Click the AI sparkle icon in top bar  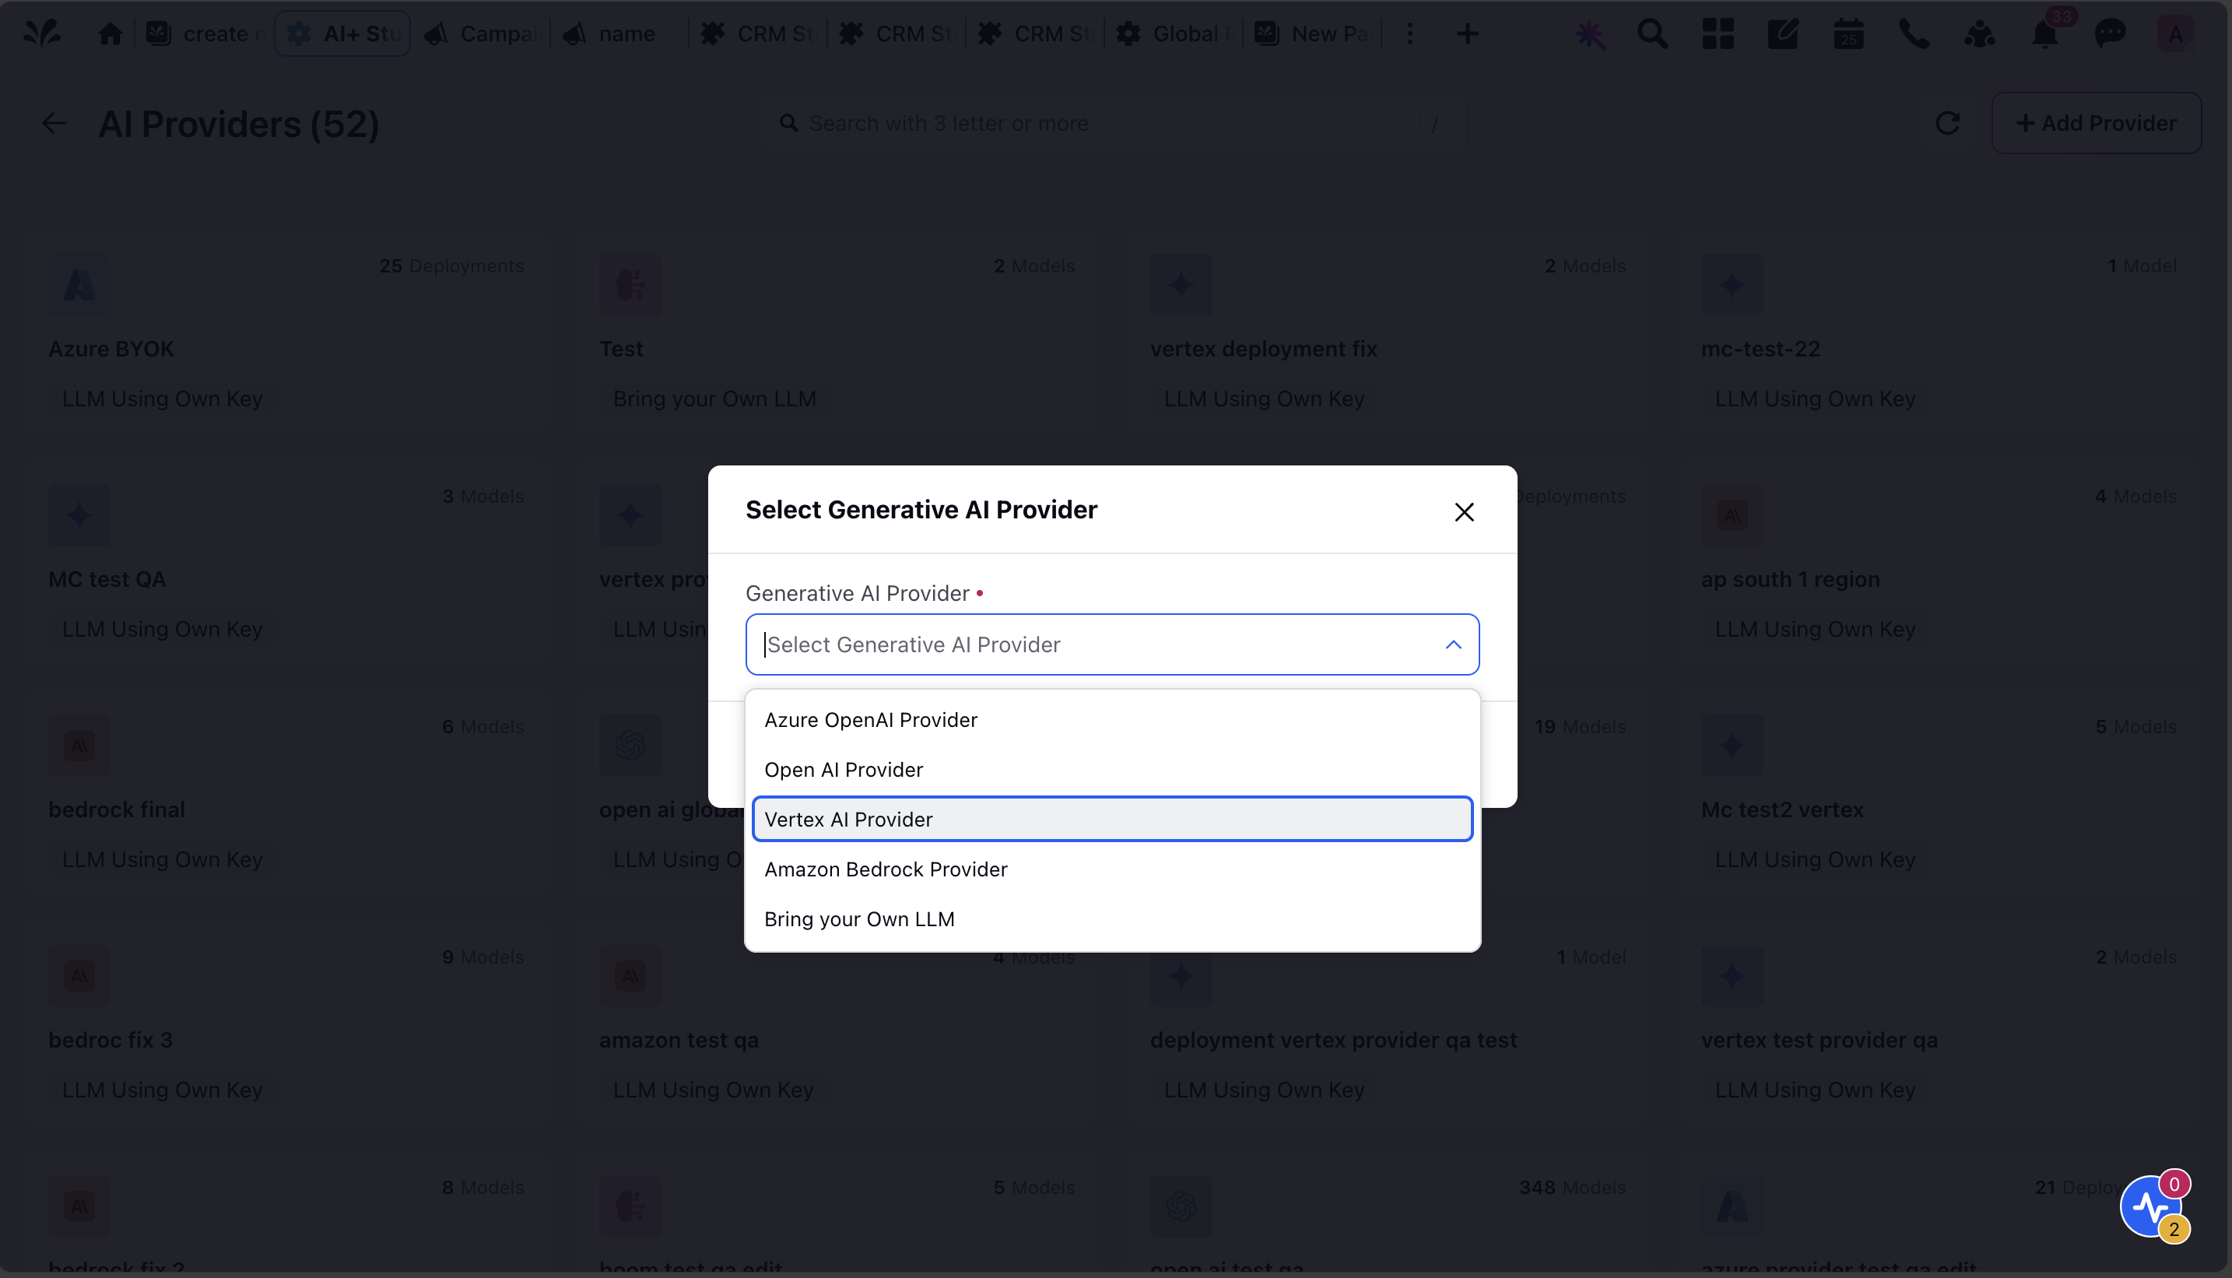[1589, 34]
